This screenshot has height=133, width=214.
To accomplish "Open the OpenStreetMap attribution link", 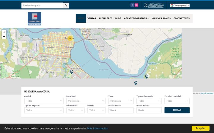I will [x=207, y=93].
